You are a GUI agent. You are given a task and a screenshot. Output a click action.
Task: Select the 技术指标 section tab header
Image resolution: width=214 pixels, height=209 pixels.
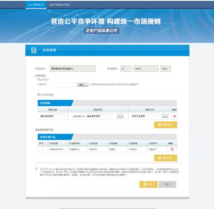(55, 103)
